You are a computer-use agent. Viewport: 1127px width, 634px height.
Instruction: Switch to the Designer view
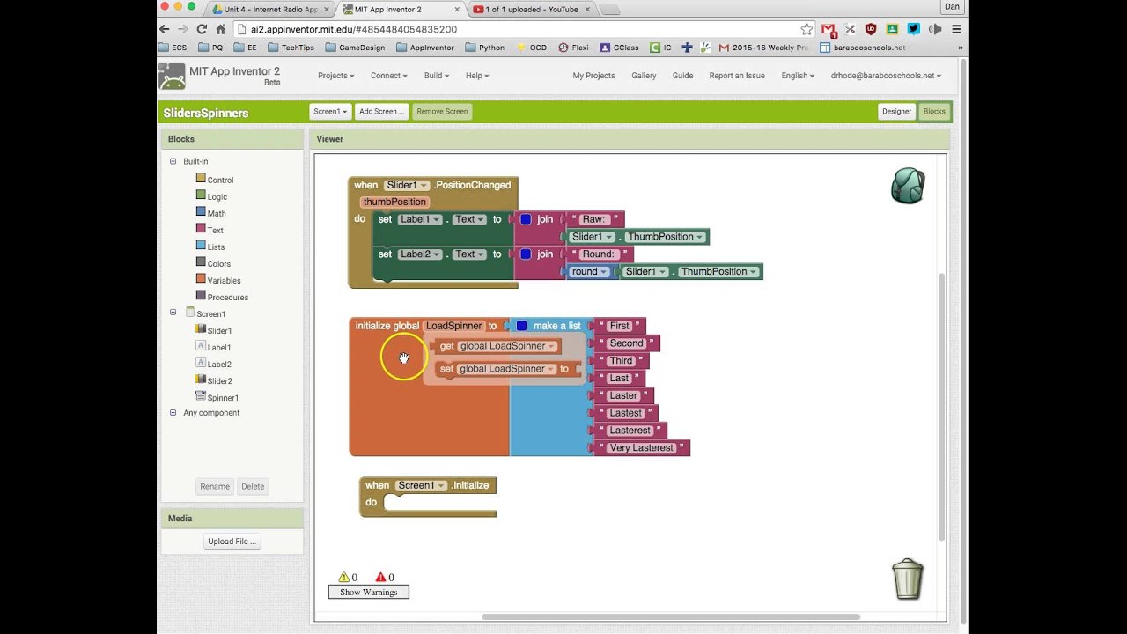[896, 111]
